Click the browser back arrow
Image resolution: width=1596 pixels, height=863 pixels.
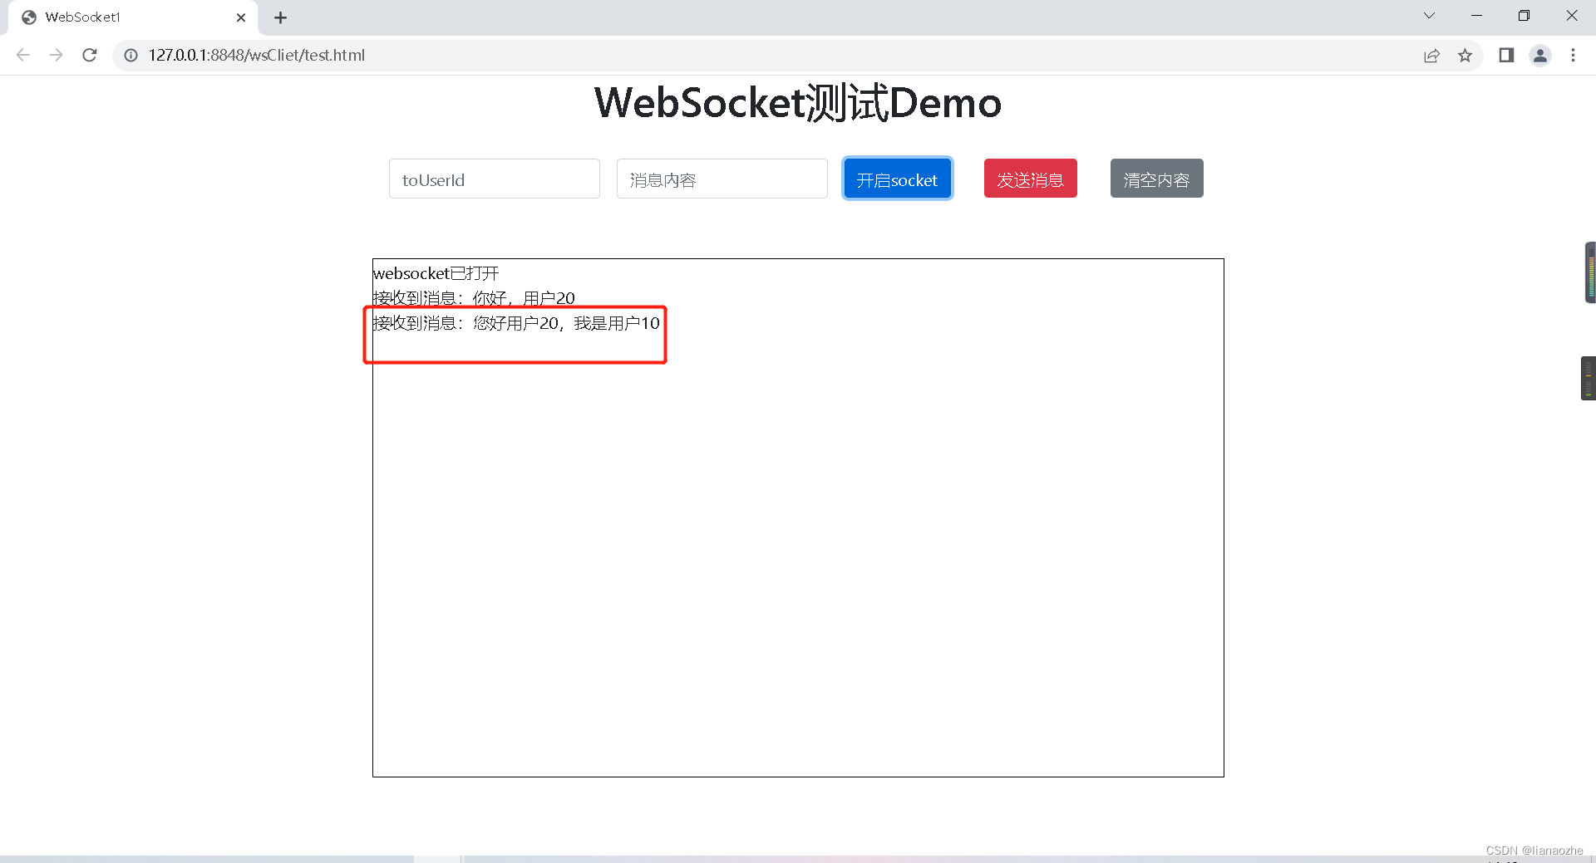coord(22,55)
